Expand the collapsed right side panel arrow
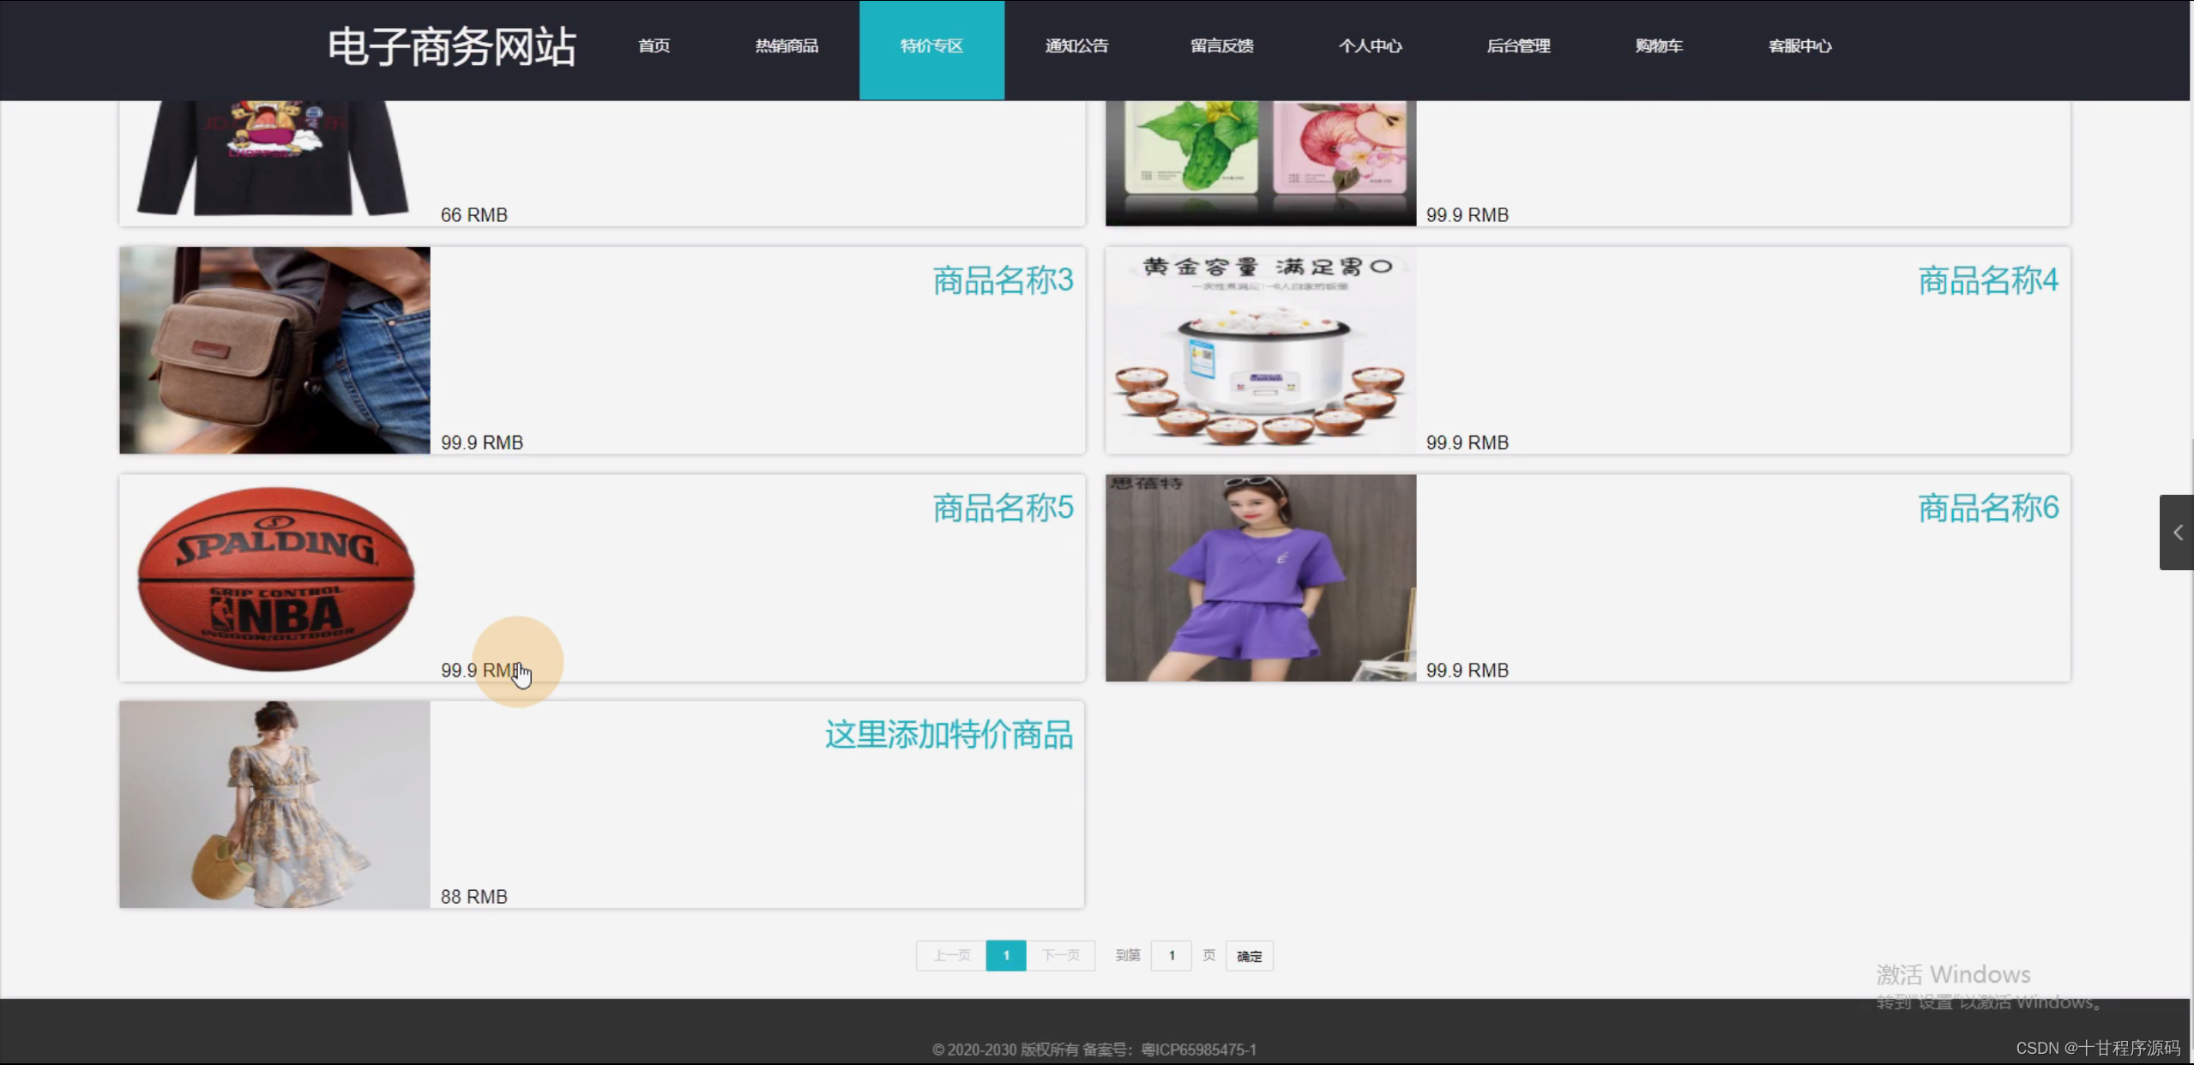This screenshot has height=1065, width=2194. [x=2176, y=532]
